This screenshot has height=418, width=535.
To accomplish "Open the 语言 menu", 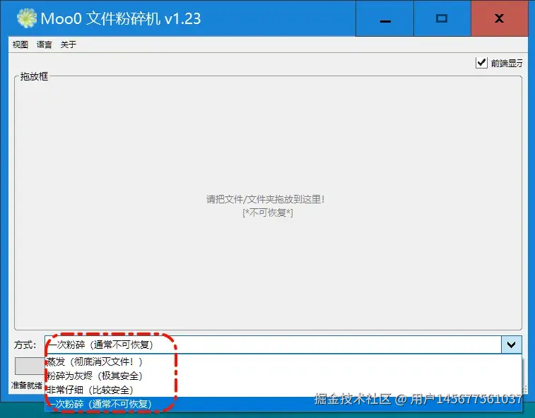I will pyautogui.click(x=44, y=44).
